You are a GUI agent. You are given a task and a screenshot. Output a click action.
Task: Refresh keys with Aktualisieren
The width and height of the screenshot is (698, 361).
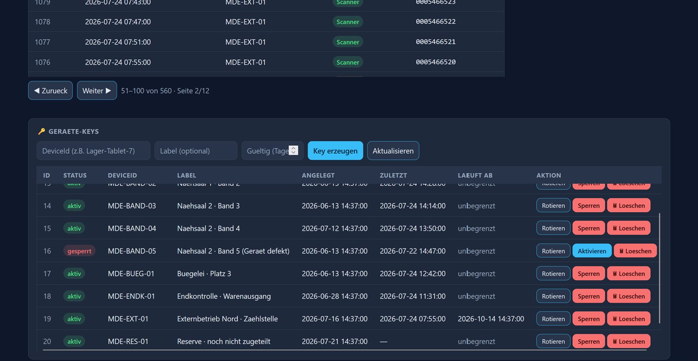coord(393,151)
